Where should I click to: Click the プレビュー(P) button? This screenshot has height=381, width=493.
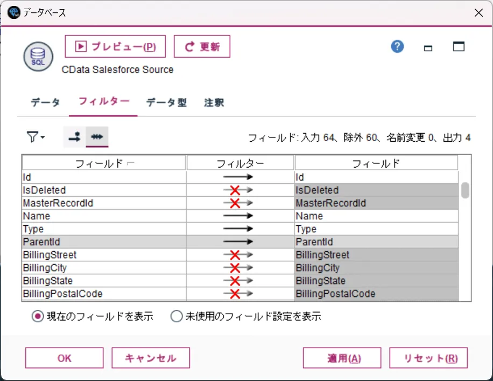pos(115,46)
